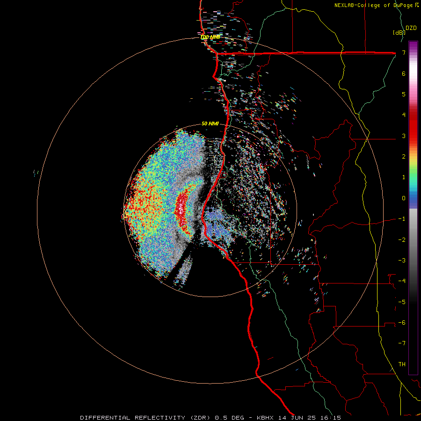Click the 3 value on color scale

(x=404, y=136)
